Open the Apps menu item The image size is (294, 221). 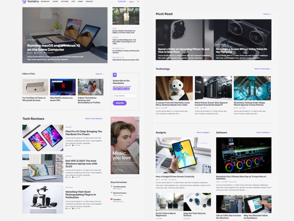coord(73,1)
